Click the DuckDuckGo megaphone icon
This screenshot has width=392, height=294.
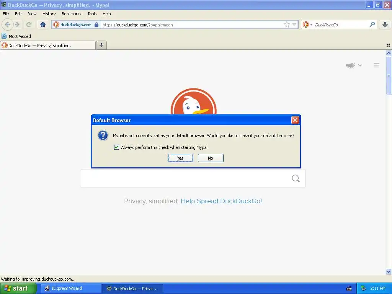tap(351, 65)
